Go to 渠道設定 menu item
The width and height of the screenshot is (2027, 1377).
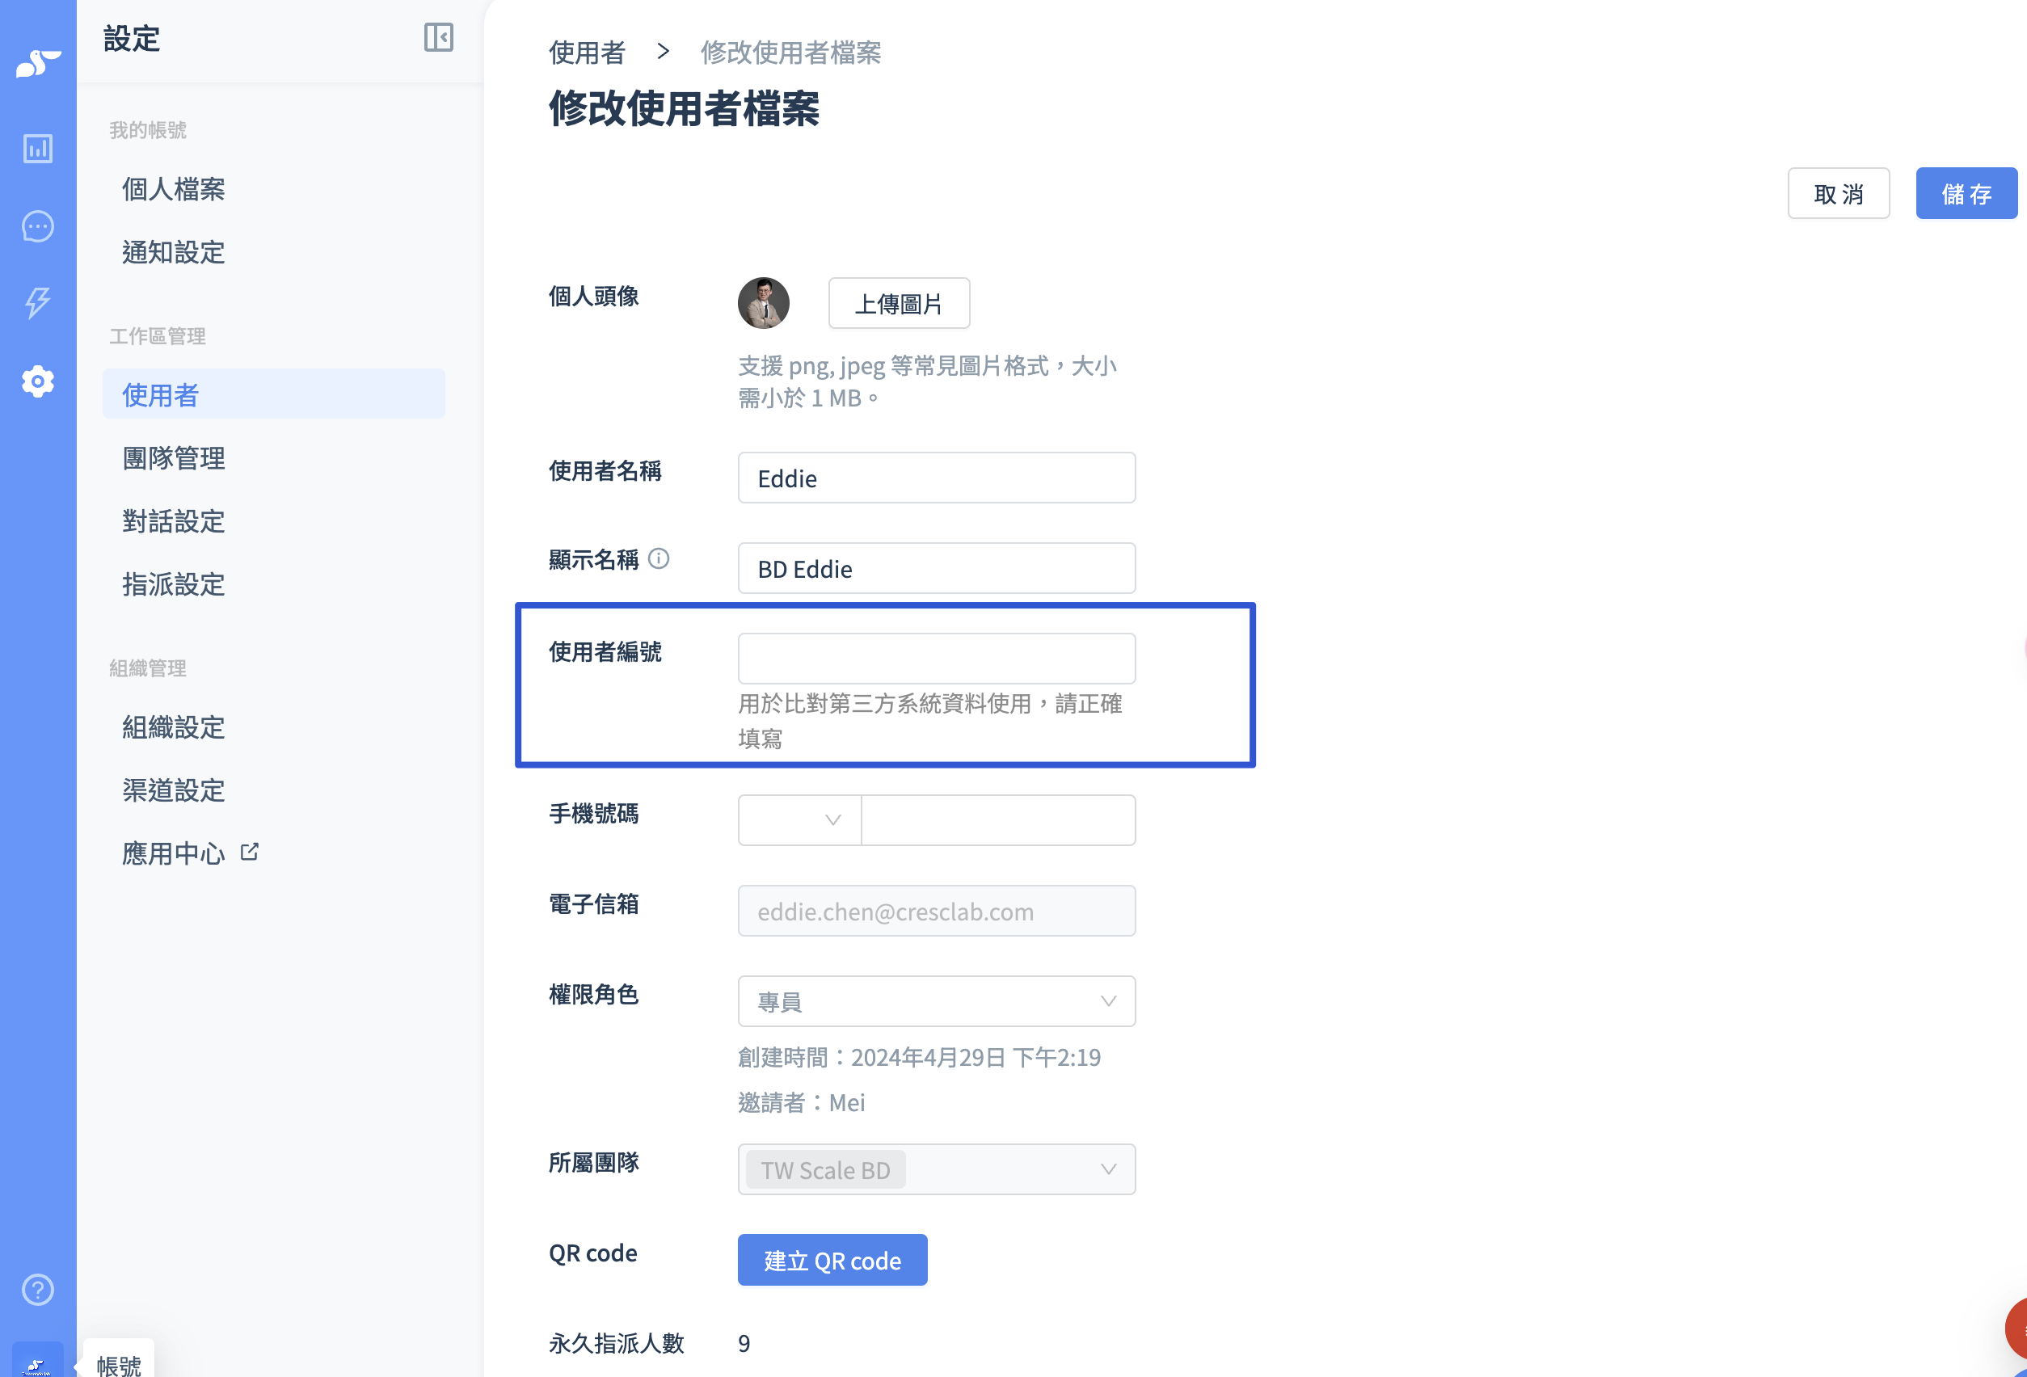[x=174, y=790]
